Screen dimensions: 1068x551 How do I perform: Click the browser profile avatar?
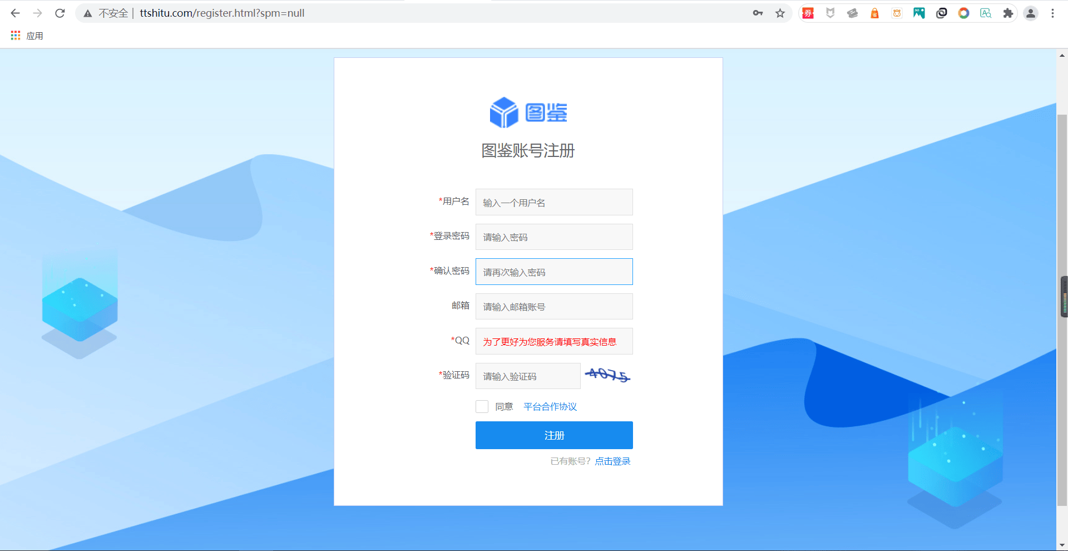[x=1031, y=13]
